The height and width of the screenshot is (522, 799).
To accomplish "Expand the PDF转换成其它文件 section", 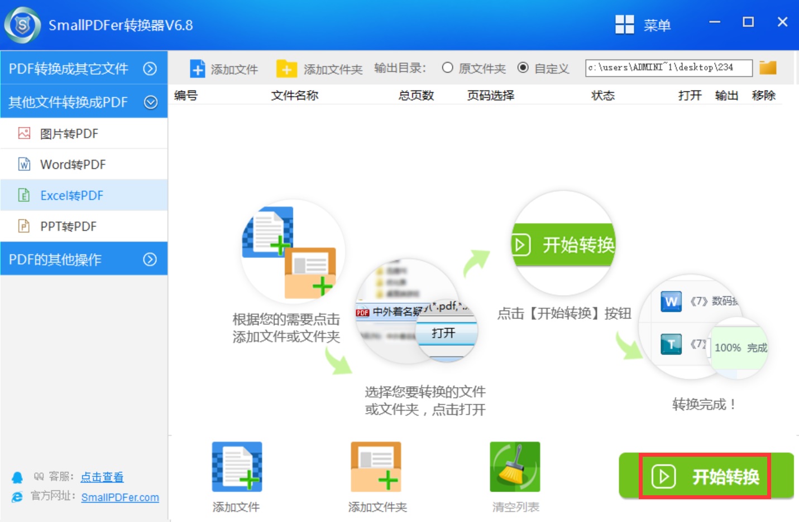I will coord(84,69).
